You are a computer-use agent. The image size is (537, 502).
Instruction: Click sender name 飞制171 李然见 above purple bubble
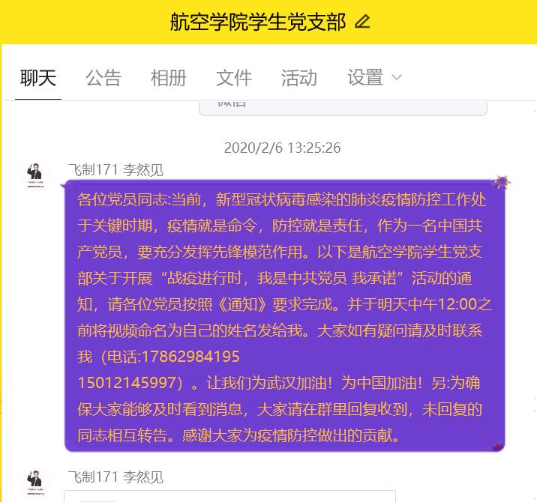click(x=115, y=170)
